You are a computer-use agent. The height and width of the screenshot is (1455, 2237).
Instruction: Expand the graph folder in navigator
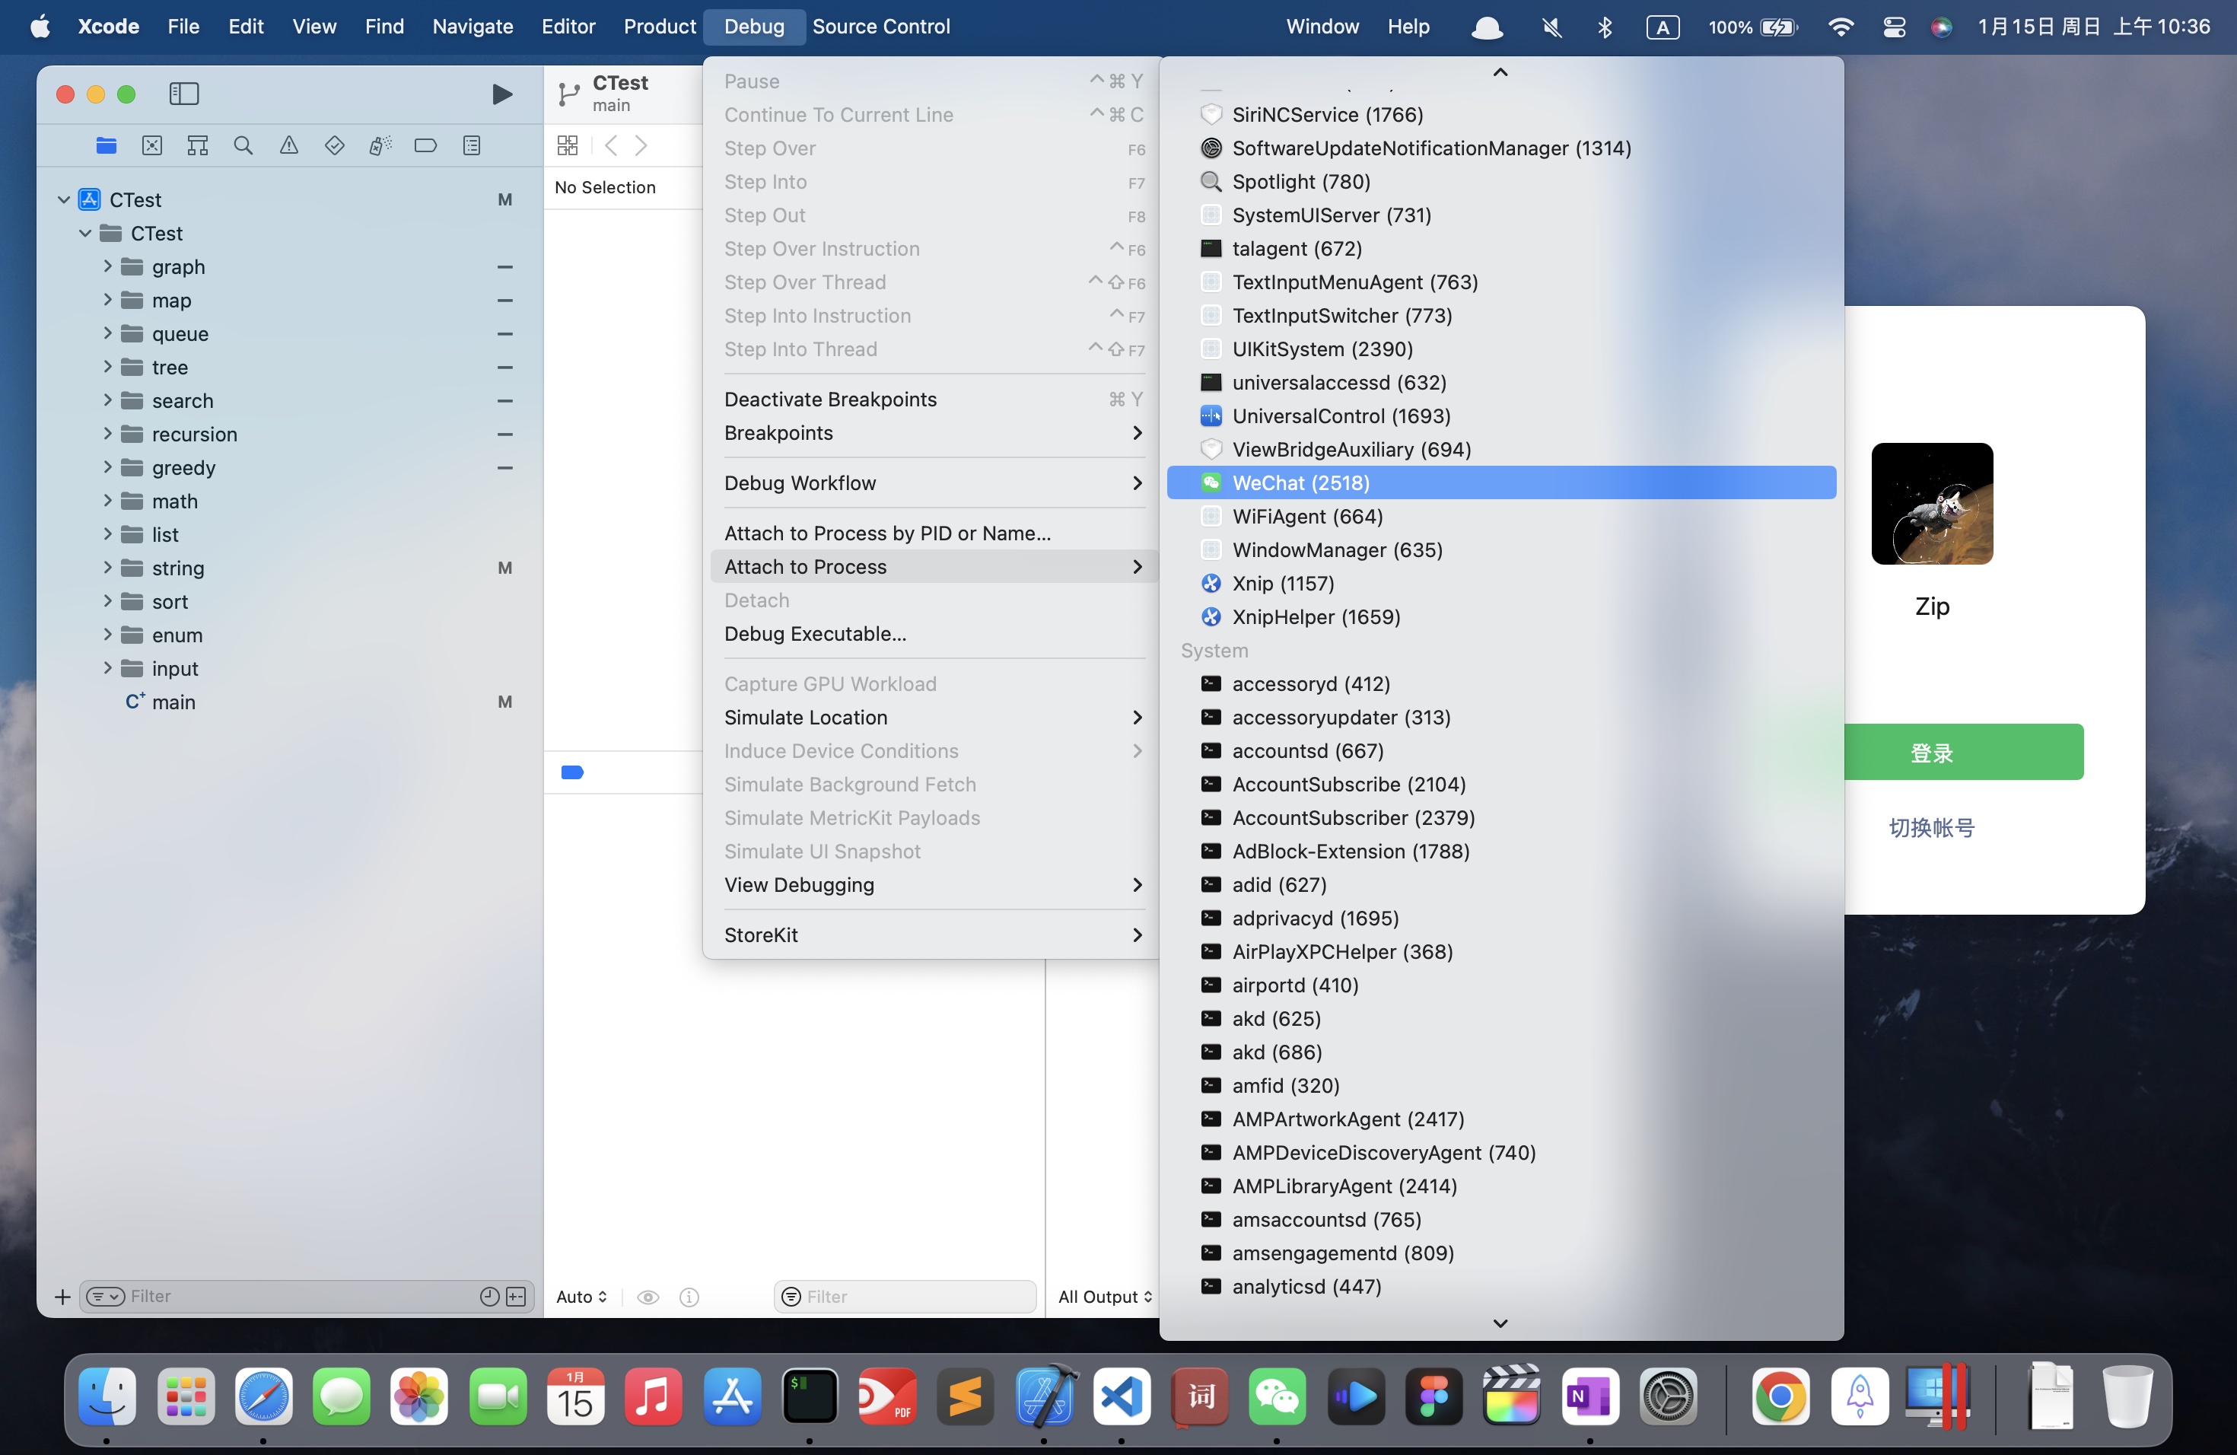point(106,266)
